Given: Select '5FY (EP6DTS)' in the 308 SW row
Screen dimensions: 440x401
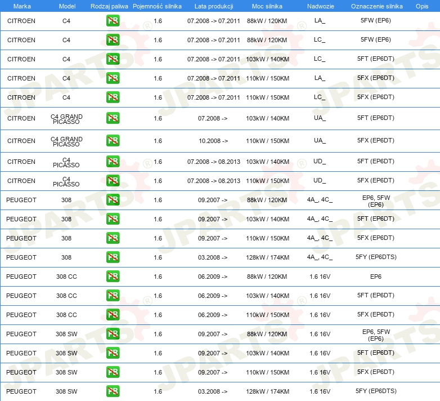Looking at the screenshot, I should coord(376,391).
